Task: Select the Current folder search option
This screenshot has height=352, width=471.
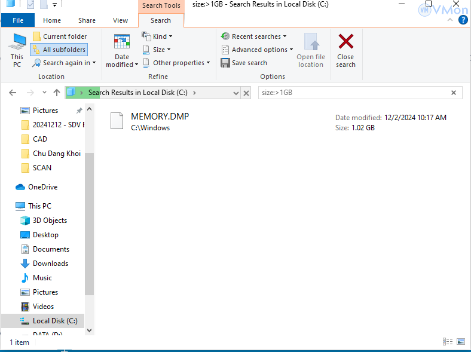Action: pyautogui.click(x=60, y=36)
